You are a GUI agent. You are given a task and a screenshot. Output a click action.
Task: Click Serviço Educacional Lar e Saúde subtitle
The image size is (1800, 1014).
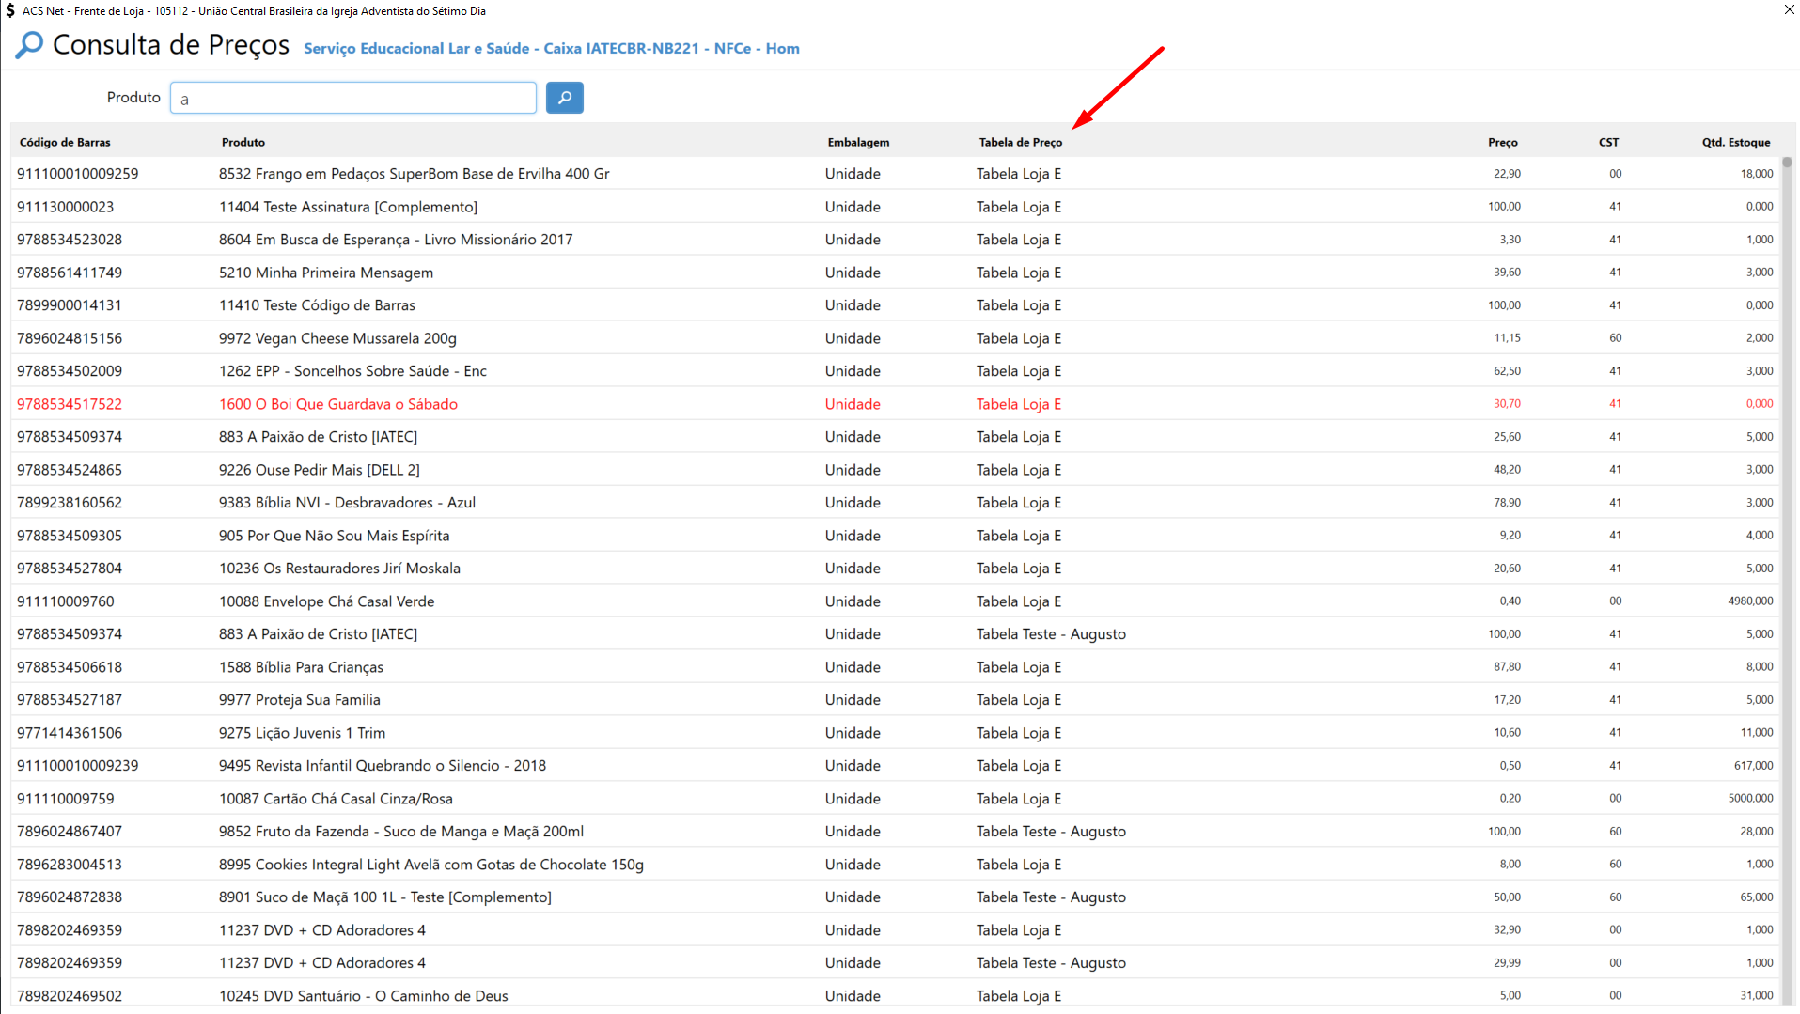click(552, 49)
